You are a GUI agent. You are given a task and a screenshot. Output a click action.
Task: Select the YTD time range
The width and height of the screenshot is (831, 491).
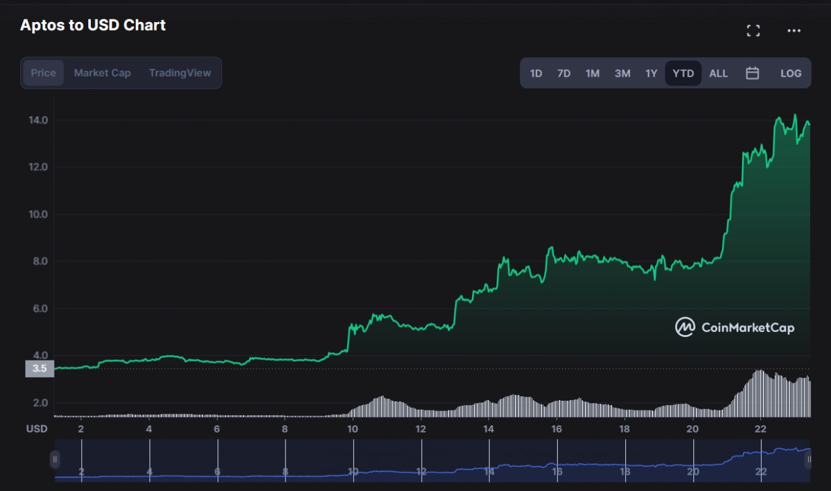point(683,73)
